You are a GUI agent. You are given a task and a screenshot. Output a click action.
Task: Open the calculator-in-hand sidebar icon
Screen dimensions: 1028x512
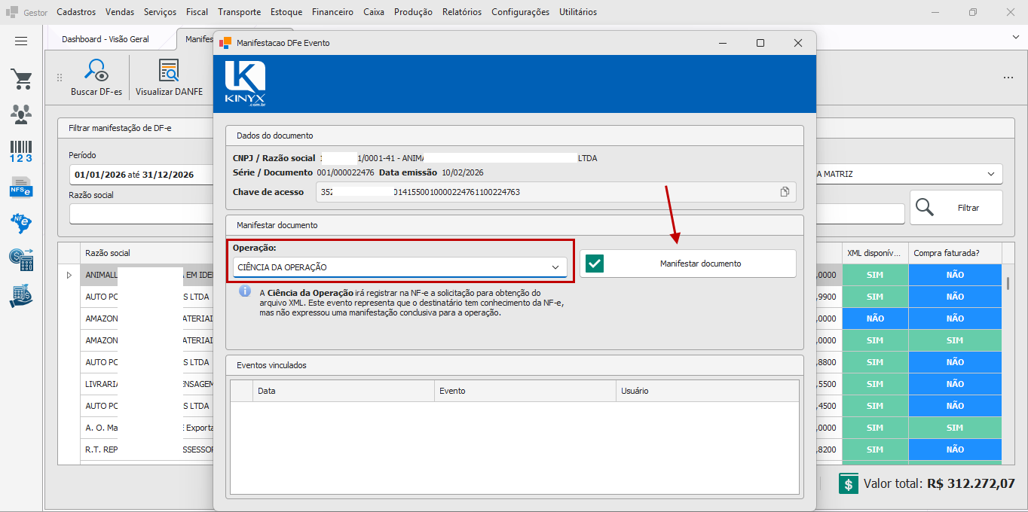tap(21, 296)
